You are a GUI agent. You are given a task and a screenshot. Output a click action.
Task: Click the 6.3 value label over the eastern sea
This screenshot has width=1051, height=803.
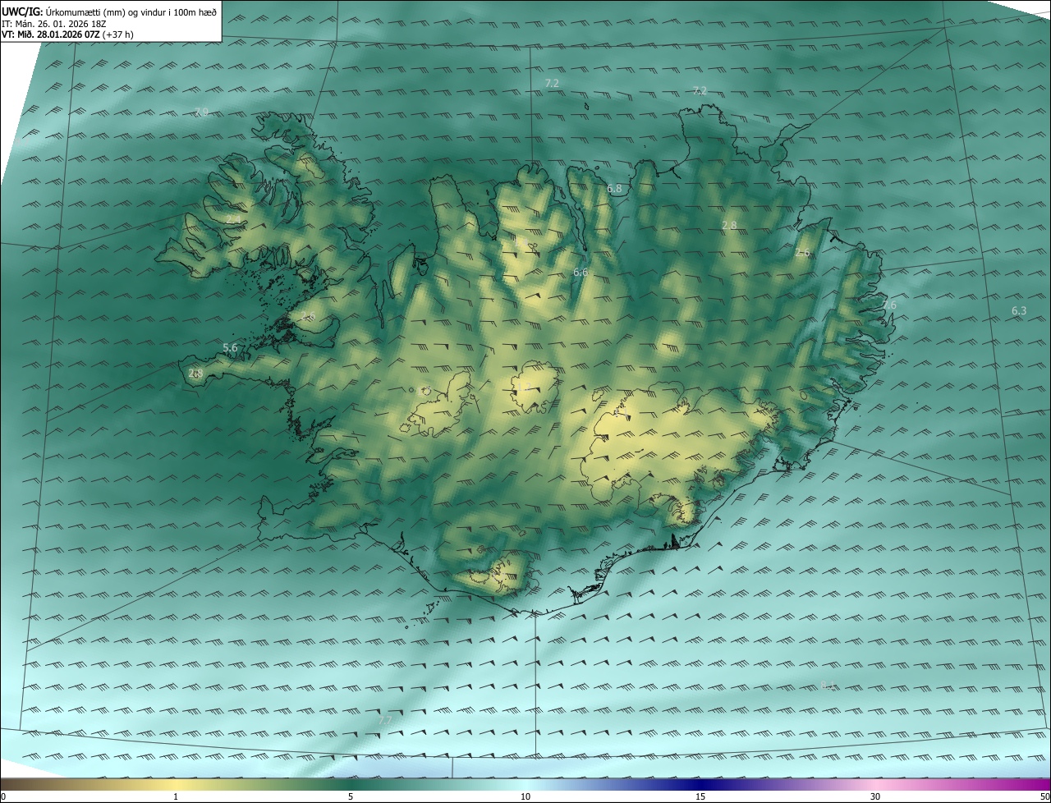[x=1019, y=311]
